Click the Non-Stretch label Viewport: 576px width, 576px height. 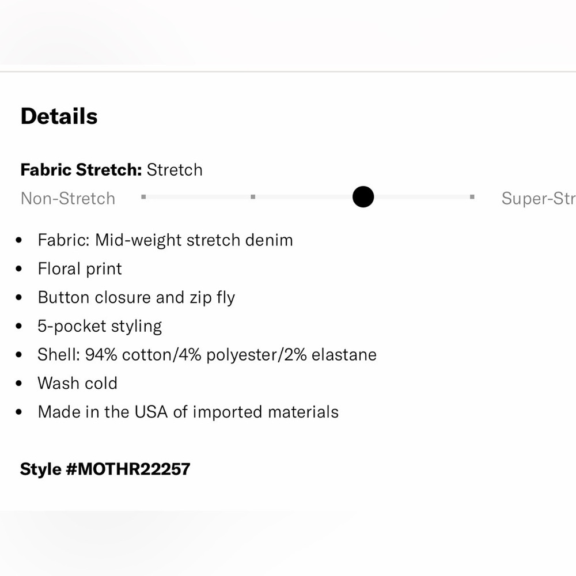68,198
